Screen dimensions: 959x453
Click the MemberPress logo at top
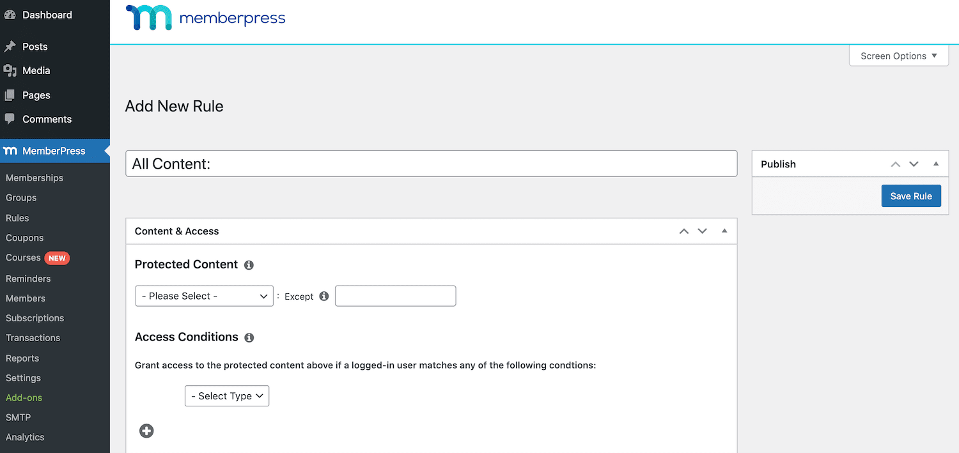[206, 18]
